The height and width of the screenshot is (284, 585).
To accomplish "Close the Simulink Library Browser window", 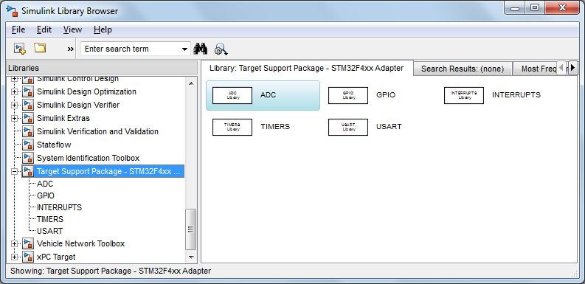I will [x=563, y=8].
